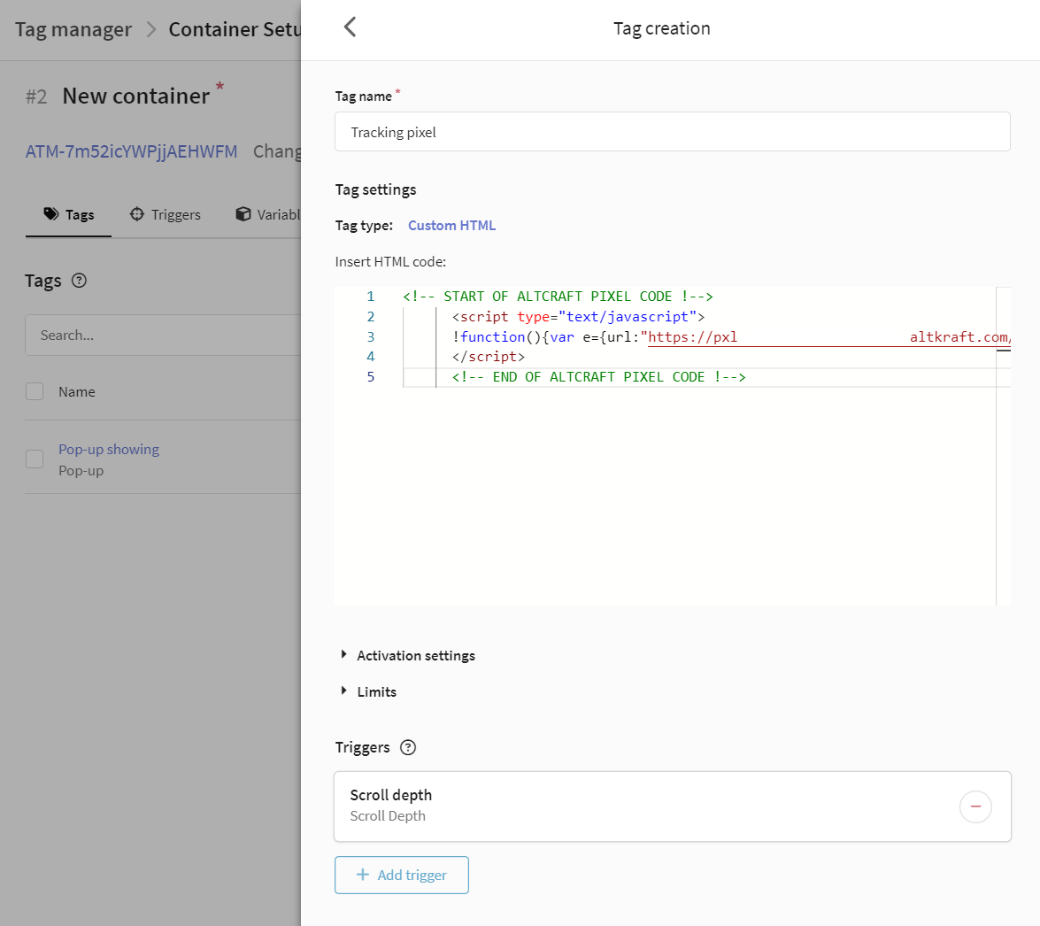Click the closing script tag line
The image size is (1040, 926).
point(489,357)
